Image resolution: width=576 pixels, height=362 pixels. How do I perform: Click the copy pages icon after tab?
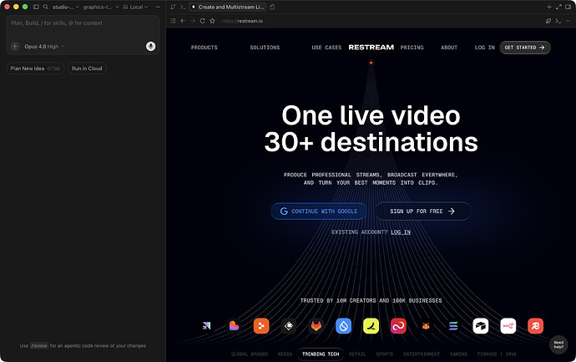click(272, 7)
